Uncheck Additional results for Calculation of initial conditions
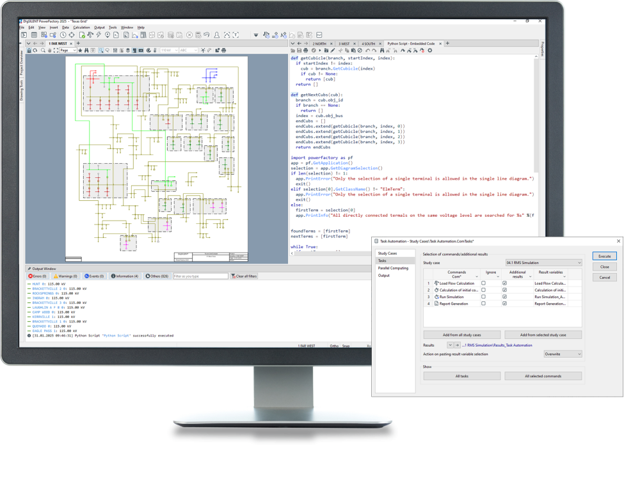This screenshot has height=504, width=640. (x=504, y=290)
